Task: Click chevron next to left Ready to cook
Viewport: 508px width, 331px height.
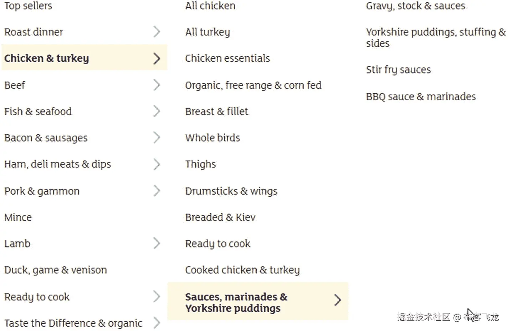Action: [x=156, y=296]
